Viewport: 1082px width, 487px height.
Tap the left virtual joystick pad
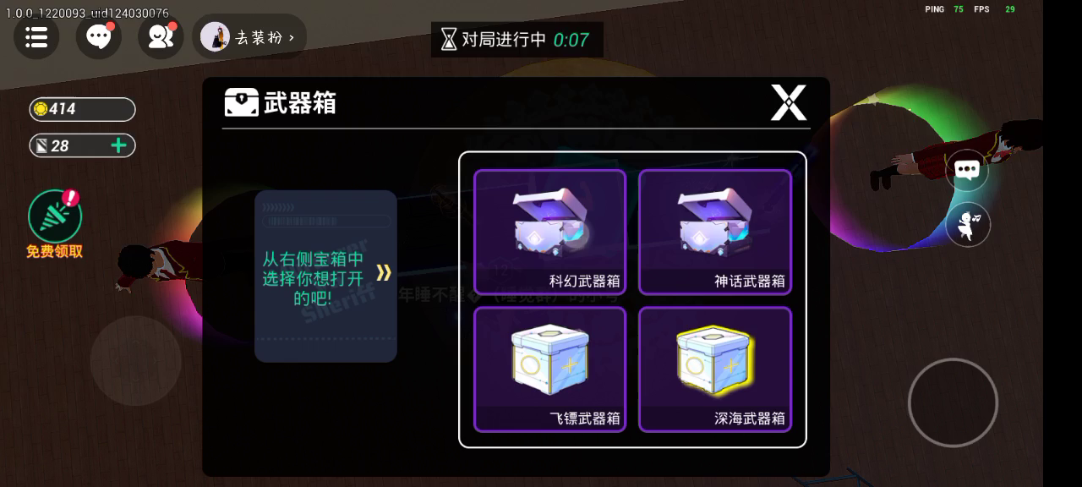[135, 360]
